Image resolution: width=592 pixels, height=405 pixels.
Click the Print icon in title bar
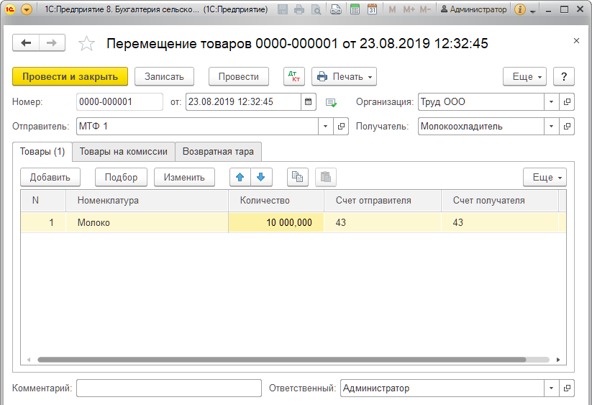[299, 9]
